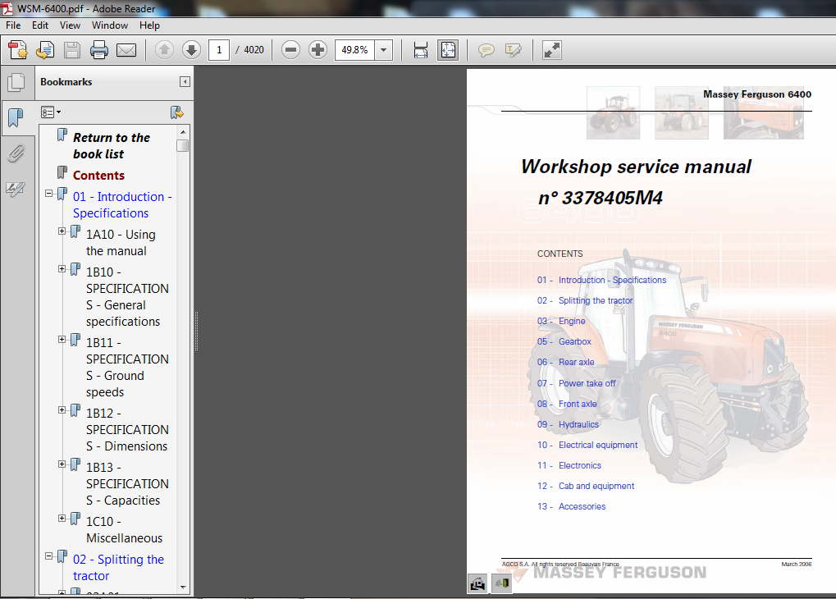Screen dimensions: 836x599
Task: Select the Return to the book list bookmark
Action: (x=112, y=145)
